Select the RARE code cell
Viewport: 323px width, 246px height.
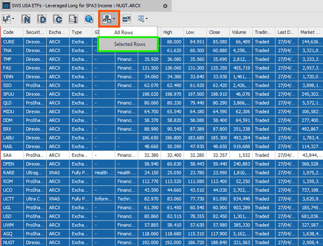coord(12,173)
